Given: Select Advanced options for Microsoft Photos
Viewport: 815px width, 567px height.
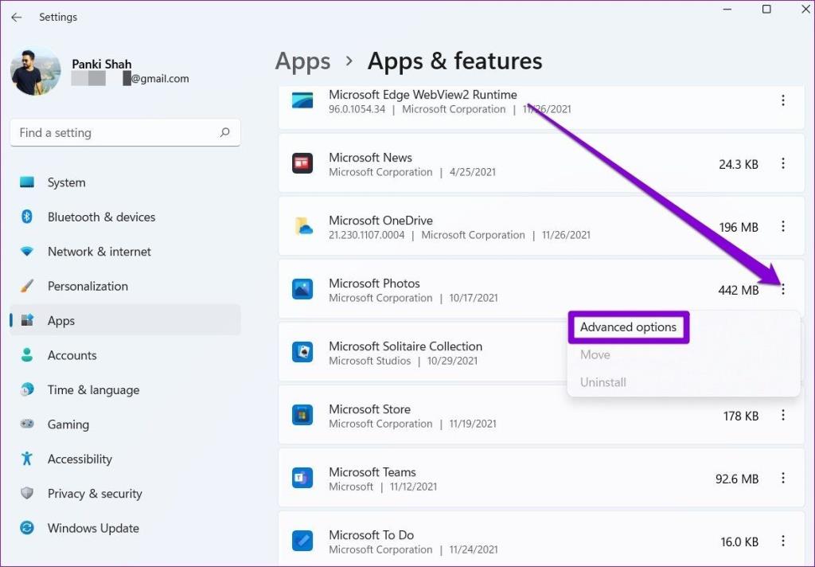Looking at the screenshot, I should coord(628,327).
